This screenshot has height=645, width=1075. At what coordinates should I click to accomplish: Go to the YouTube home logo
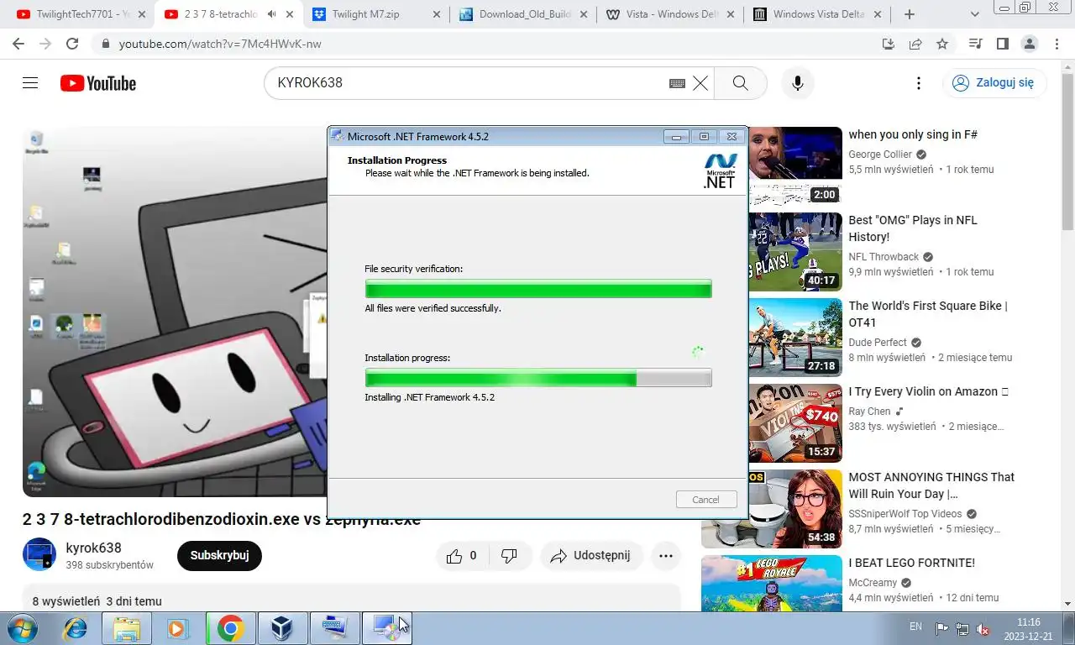(98, 83)
